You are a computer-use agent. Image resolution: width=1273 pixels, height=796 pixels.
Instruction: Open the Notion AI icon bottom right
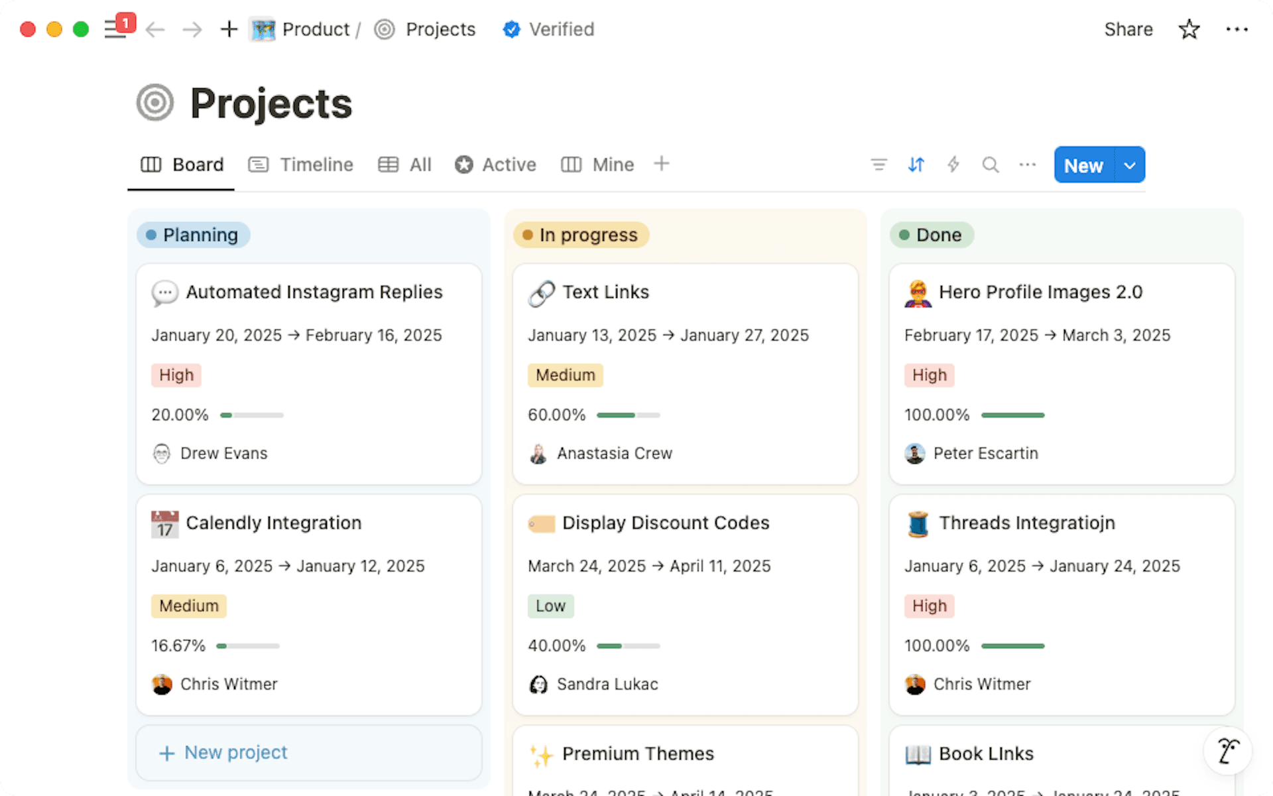point(1228,750)
